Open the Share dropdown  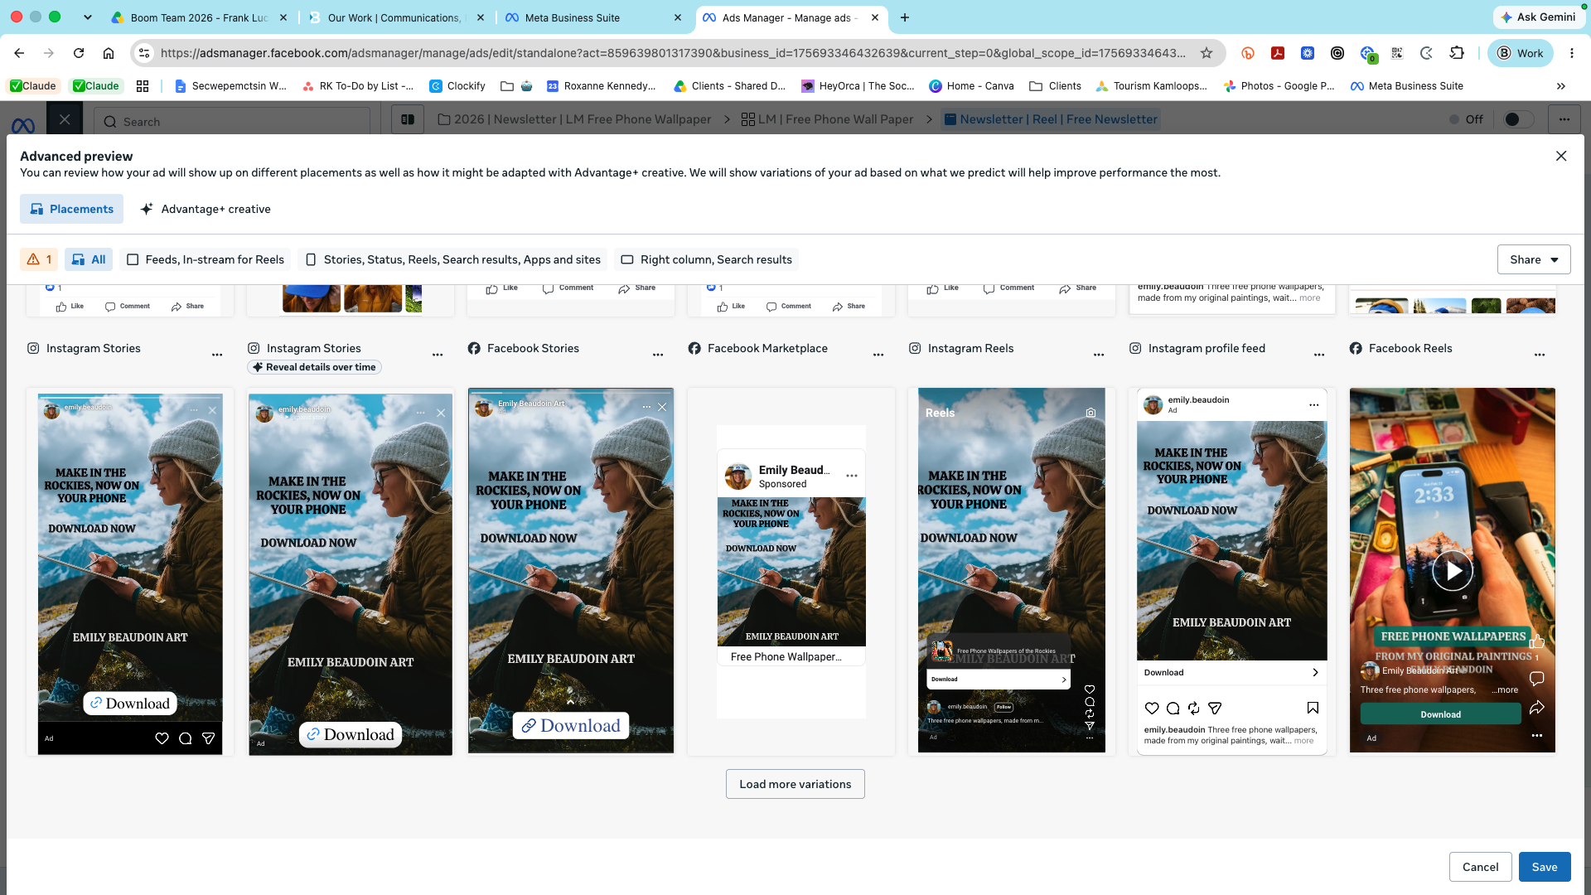(1534, 259)
